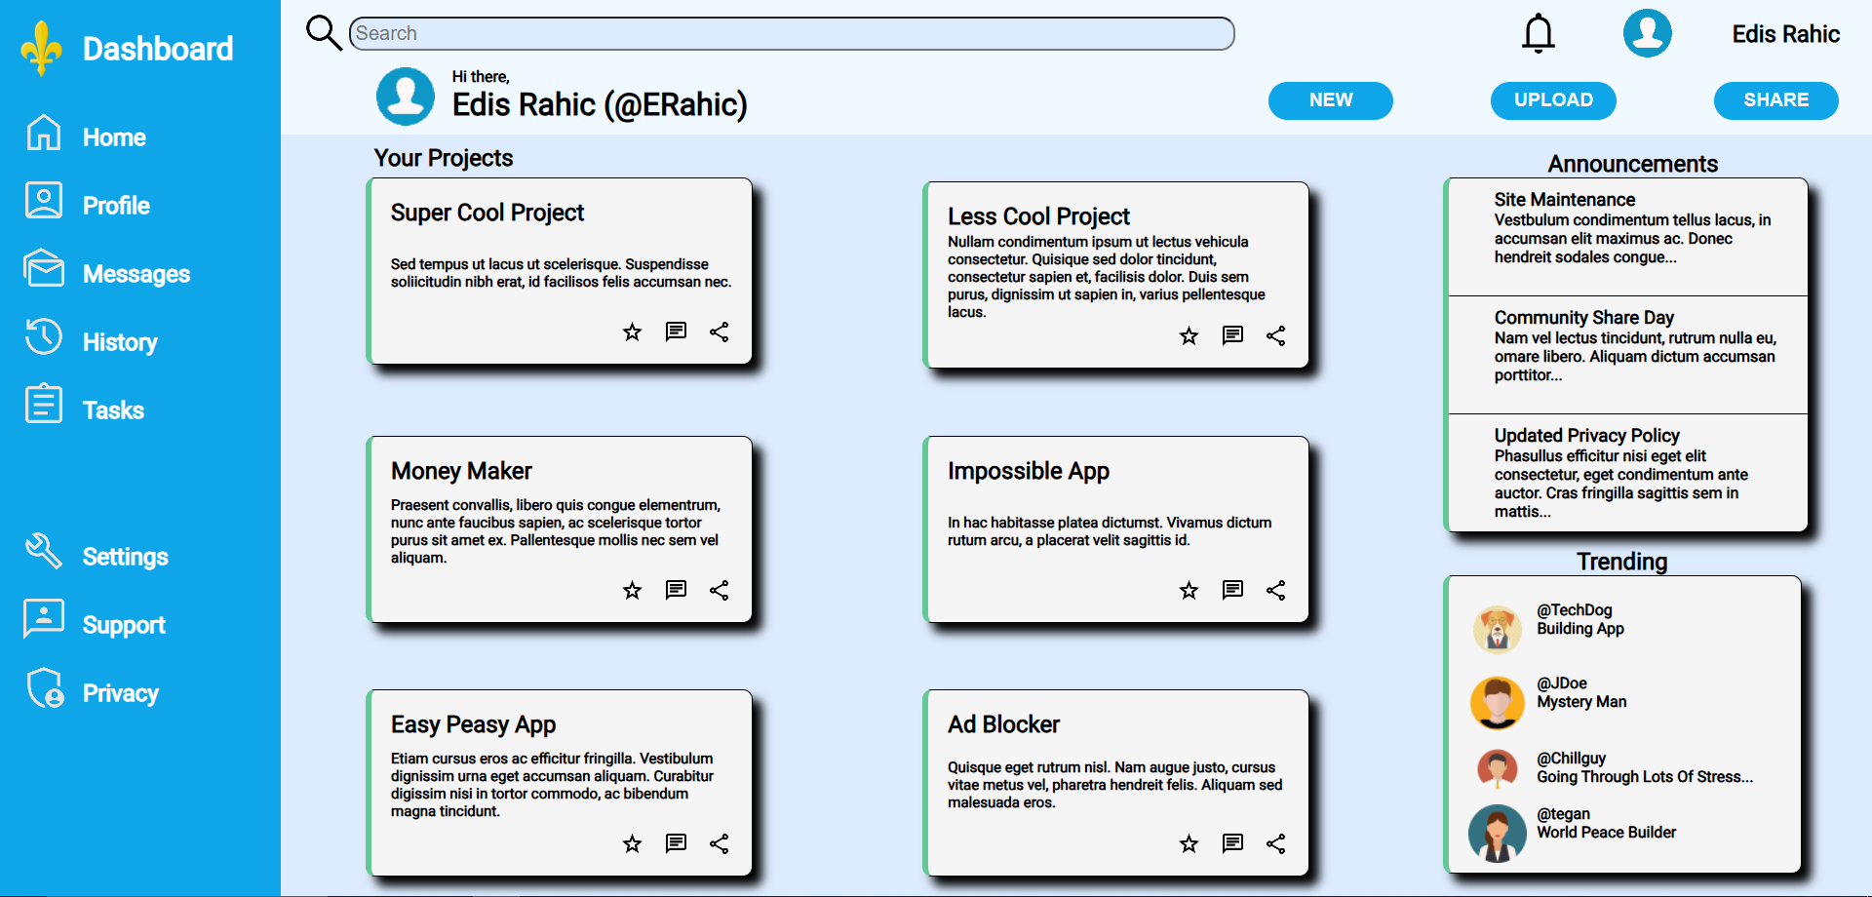Click the search magnifier icon
The width and height of the screenshot is (1872, 897).
click(323, 32)
